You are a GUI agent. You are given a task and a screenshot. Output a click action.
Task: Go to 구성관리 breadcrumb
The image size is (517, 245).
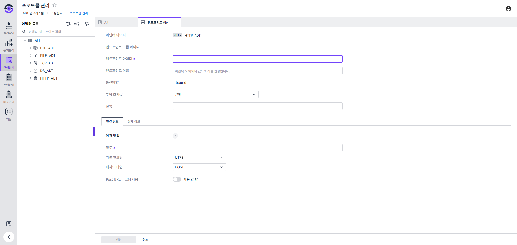click(57, 13)
